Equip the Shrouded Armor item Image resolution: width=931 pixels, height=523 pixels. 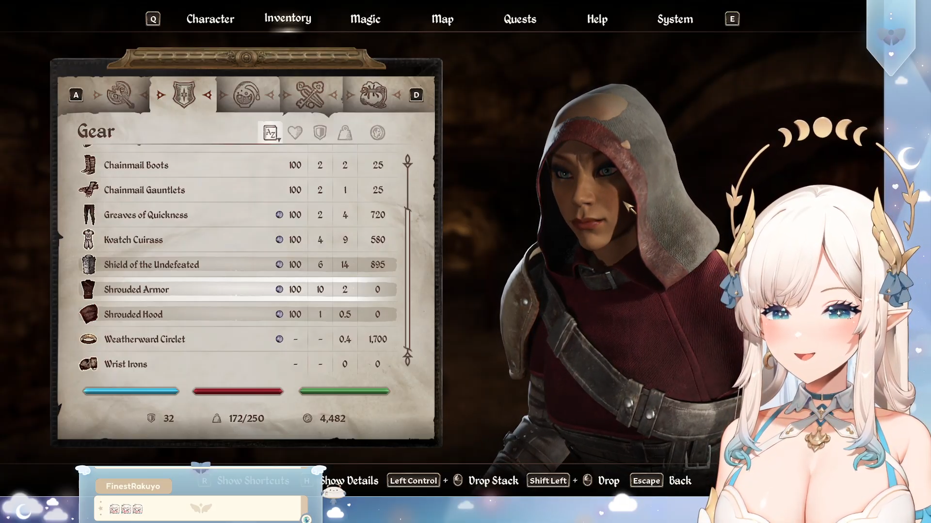[x=136, y=290]
